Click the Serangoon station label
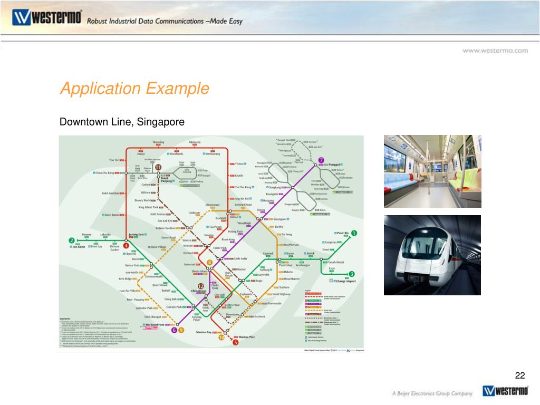This screenshot has height=405, width=540. tap(280, 219)
